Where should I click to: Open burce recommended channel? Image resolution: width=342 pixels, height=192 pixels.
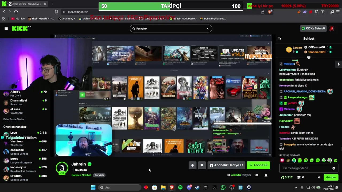(25, 161)
